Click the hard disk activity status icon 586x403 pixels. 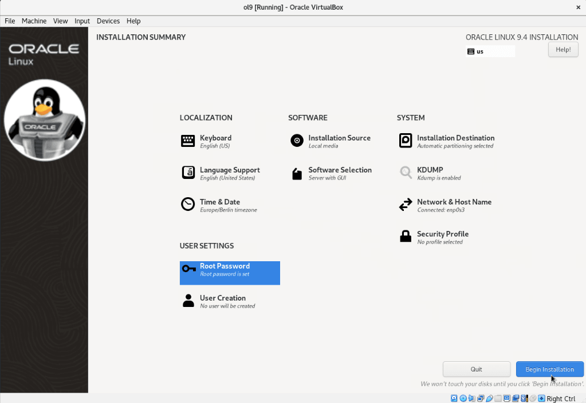[x=454, y=398]
